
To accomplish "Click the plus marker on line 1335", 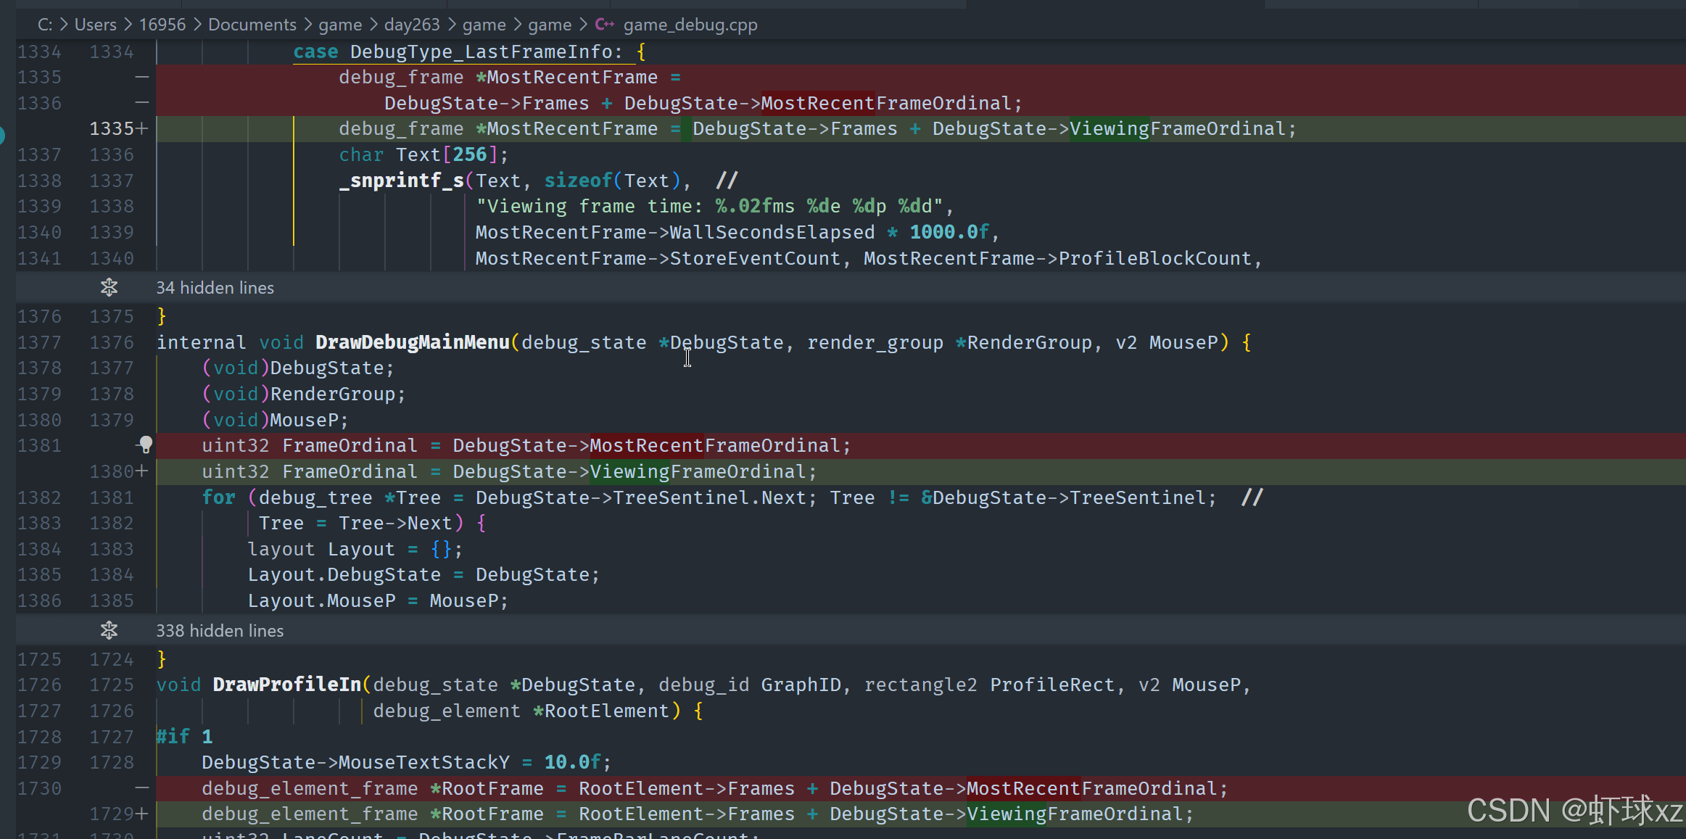I will tap(142, 128).
